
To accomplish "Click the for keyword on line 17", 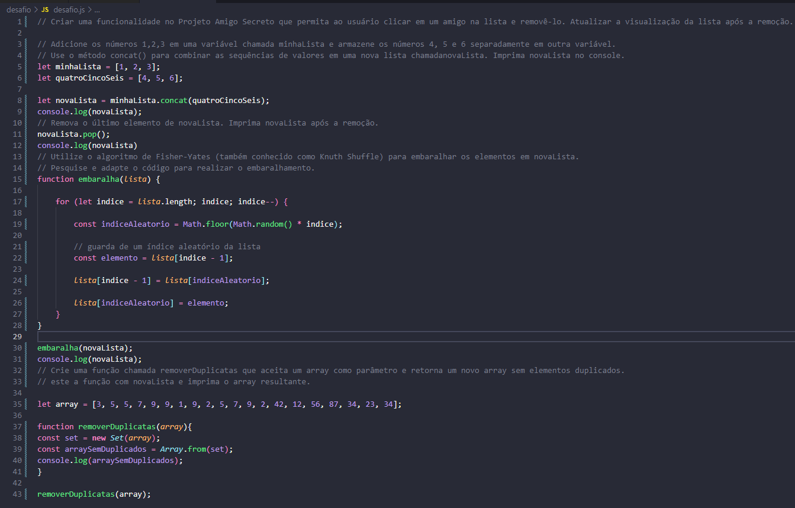I will tap(62, 201).
